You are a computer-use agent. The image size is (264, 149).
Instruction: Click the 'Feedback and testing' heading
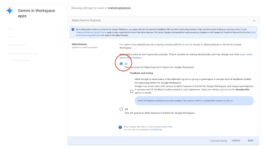(x=141, y=73)
